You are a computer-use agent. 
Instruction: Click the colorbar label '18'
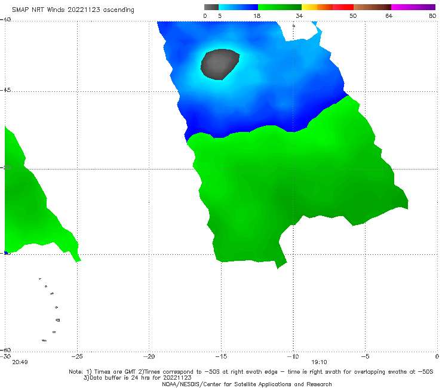257,16
